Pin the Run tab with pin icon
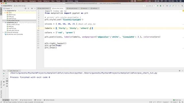Screen dimensions: 184x103 click(x=4, y=85)
